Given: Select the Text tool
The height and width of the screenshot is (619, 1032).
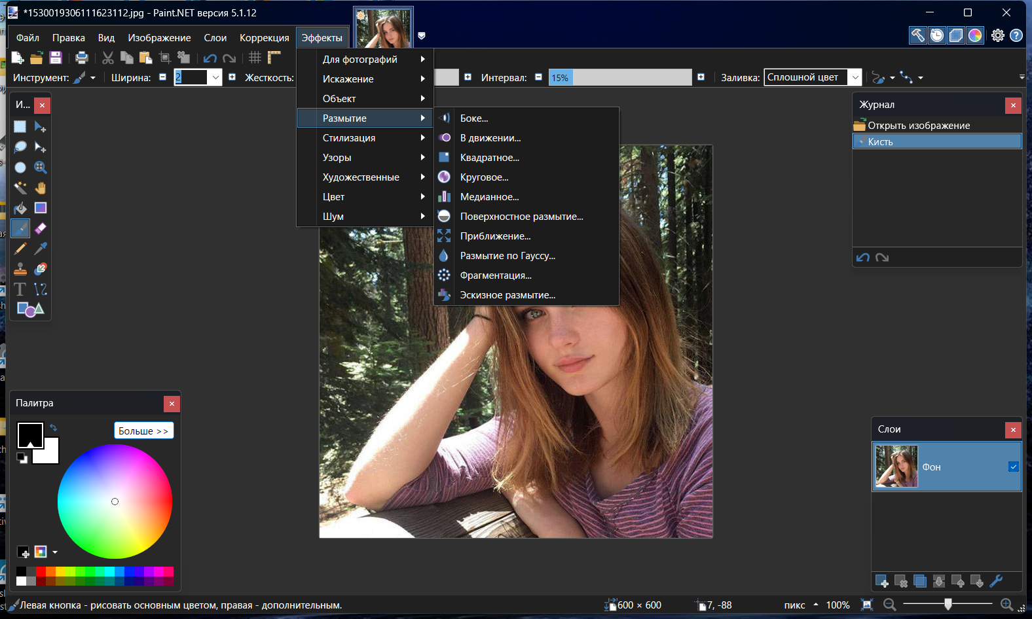Looking at the screenshot, I should click(x=20, y=289).
